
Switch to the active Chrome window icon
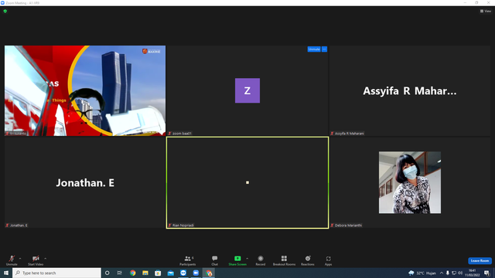click(209, 273)
